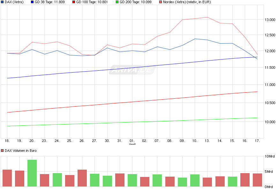Click the red GD 100 Tage legend square
Viewport: 278px width, 190px height.
(74, 2)
